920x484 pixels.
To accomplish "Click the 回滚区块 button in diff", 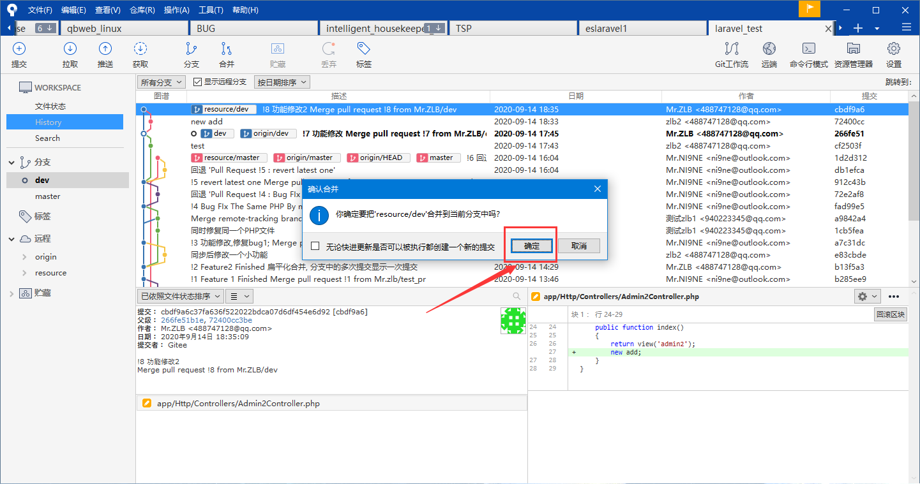I will point(890,314).
